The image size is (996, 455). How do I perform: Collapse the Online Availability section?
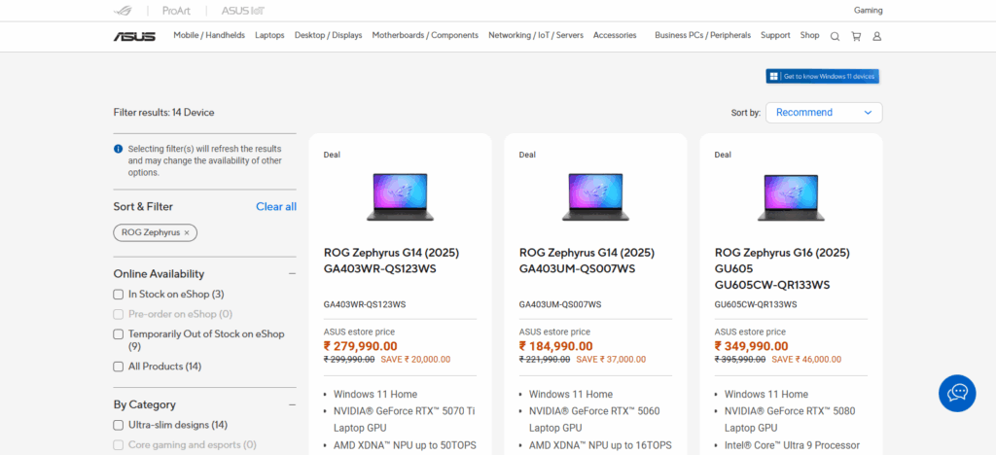292,274
